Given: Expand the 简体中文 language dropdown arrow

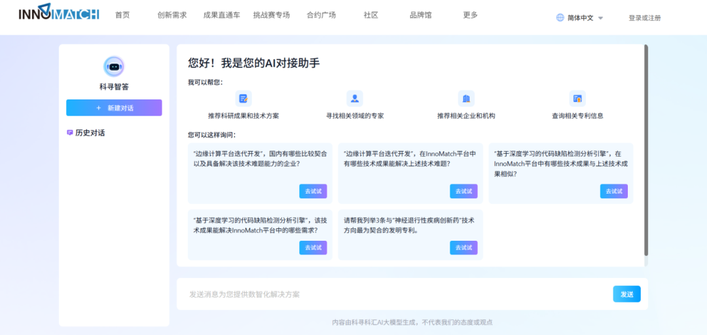Looking at the screenshot, I should [601, 18].
